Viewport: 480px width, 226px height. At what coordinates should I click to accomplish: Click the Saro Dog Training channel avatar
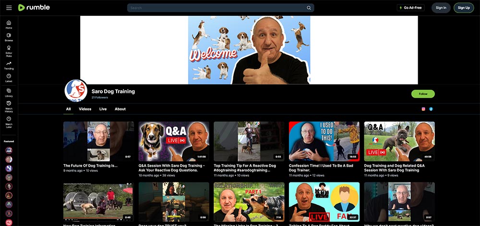click(76, 90)
